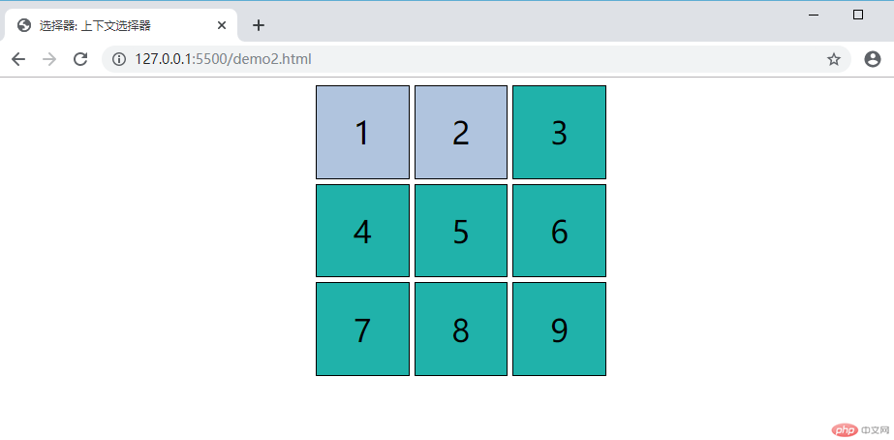Open site information icon in address bar
This screenshot has width=894, height=440.
click(119, 59)
